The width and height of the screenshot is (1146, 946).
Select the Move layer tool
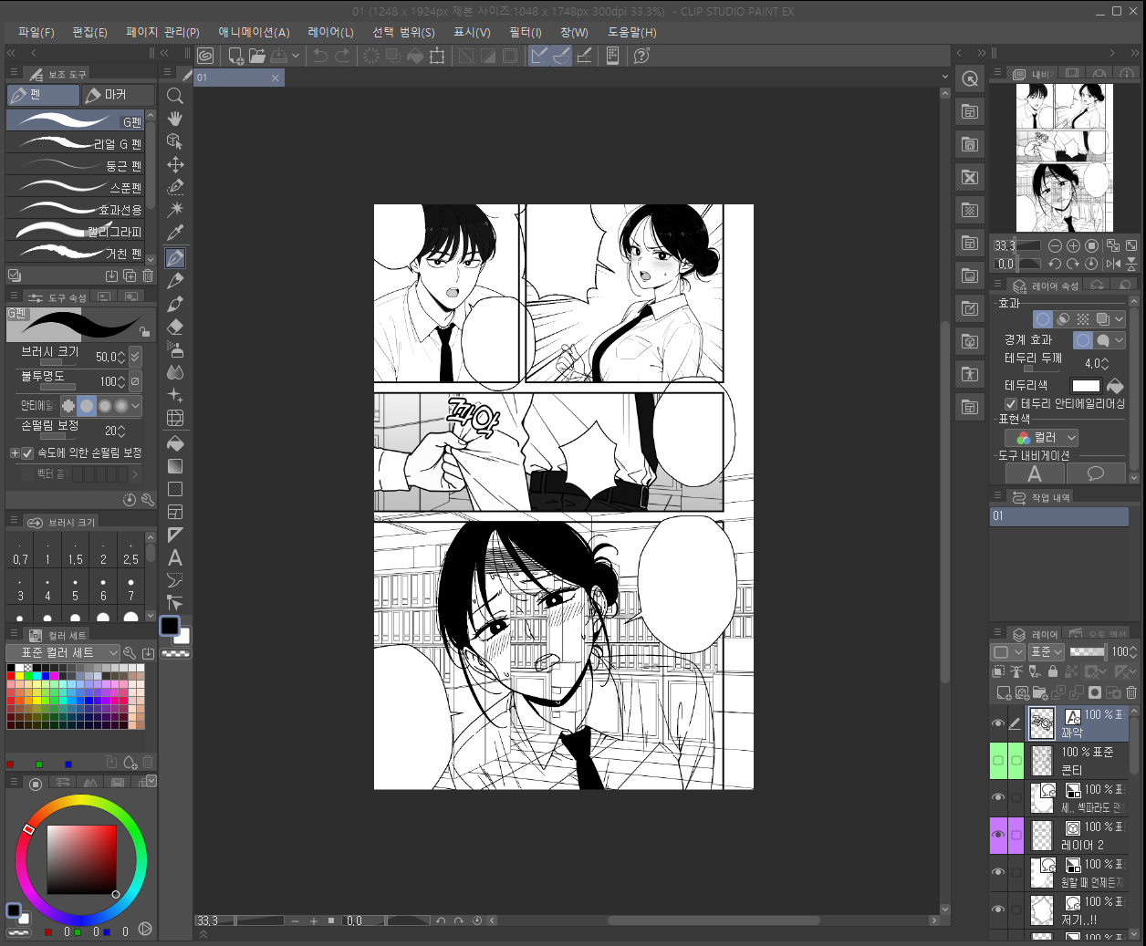point(175,164)
